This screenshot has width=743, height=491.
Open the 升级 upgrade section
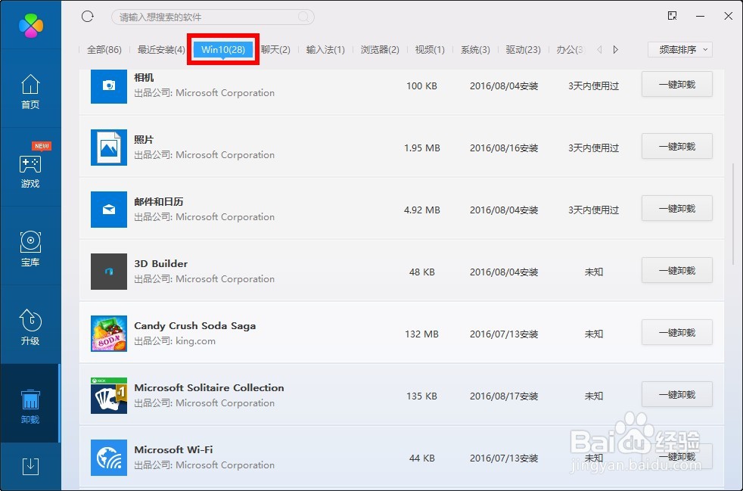click(x=30, y=328)
